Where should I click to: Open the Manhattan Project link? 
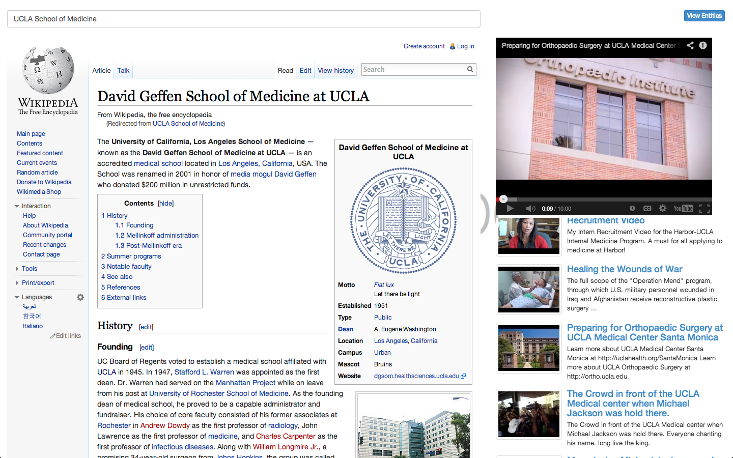point(245,383)
